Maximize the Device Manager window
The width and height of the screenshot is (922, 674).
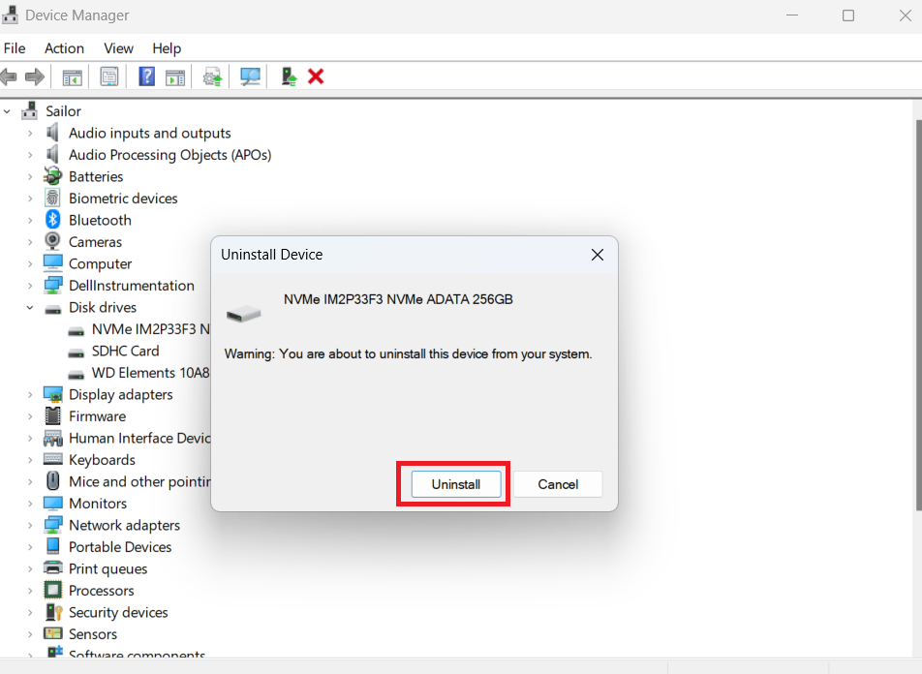[x=848, y=15]
